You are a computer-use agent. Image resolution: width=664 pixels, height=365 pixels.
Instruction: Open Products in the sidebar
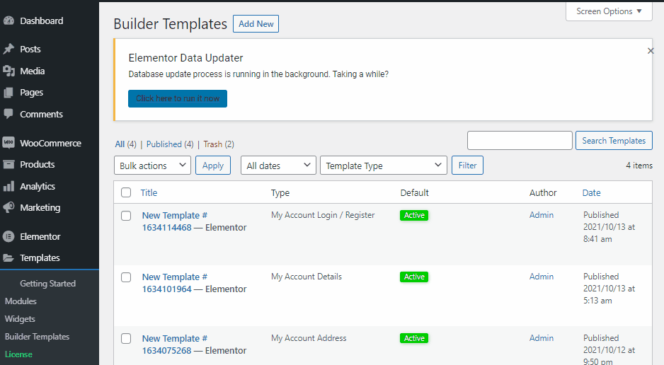tap(38, 164)
